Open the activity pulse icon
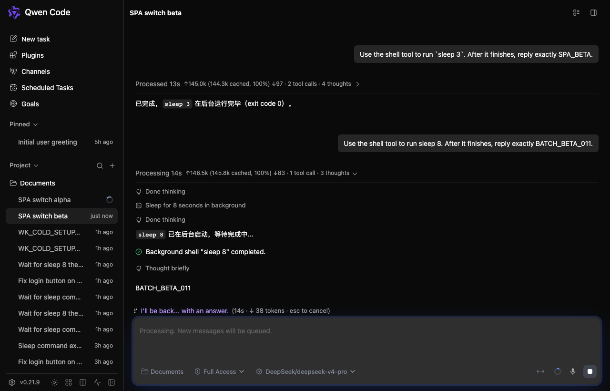The width and height of the screenshot is (610, 391). [x=97, y=382]
